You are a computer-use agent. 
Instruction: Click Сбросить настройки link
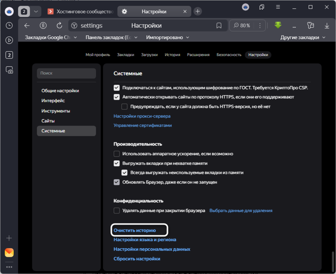tap(137, 259)
